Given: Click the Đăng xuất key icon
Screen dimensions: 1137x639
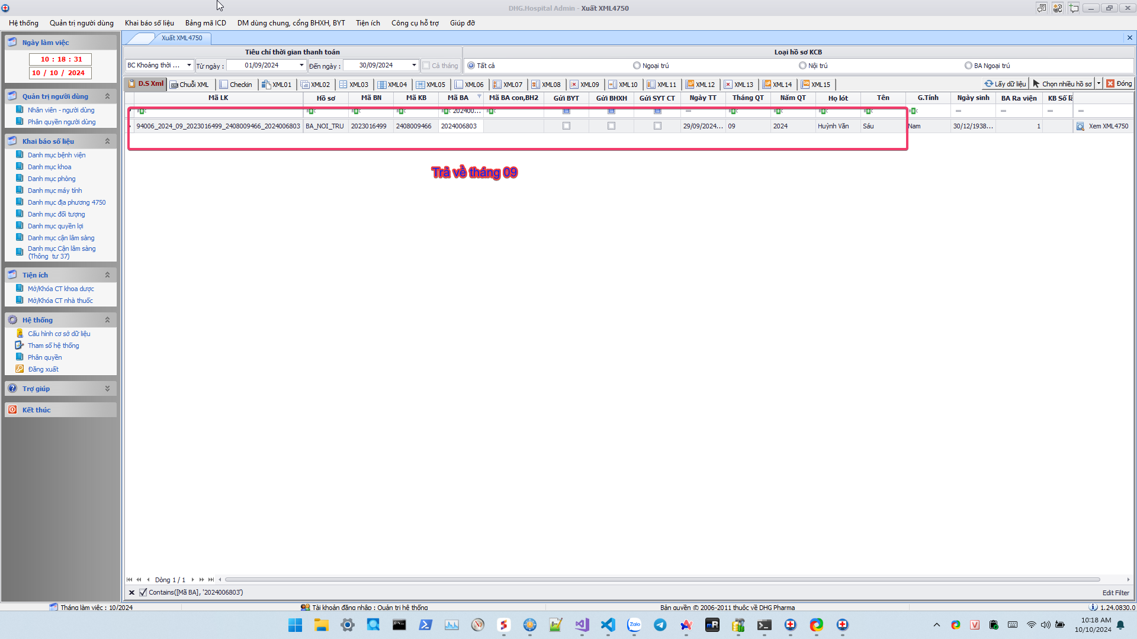Looking at the screenshot, I should click(x=20, y=369).
